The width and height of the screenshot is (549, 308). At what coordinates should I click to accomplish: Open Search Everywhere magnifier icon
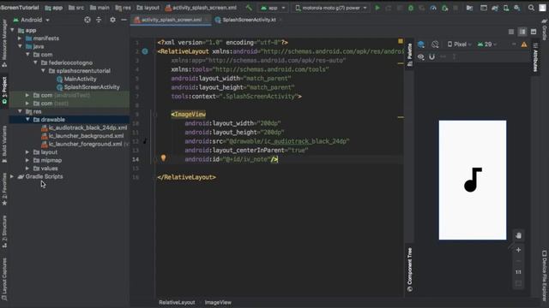tap(531, 8)
